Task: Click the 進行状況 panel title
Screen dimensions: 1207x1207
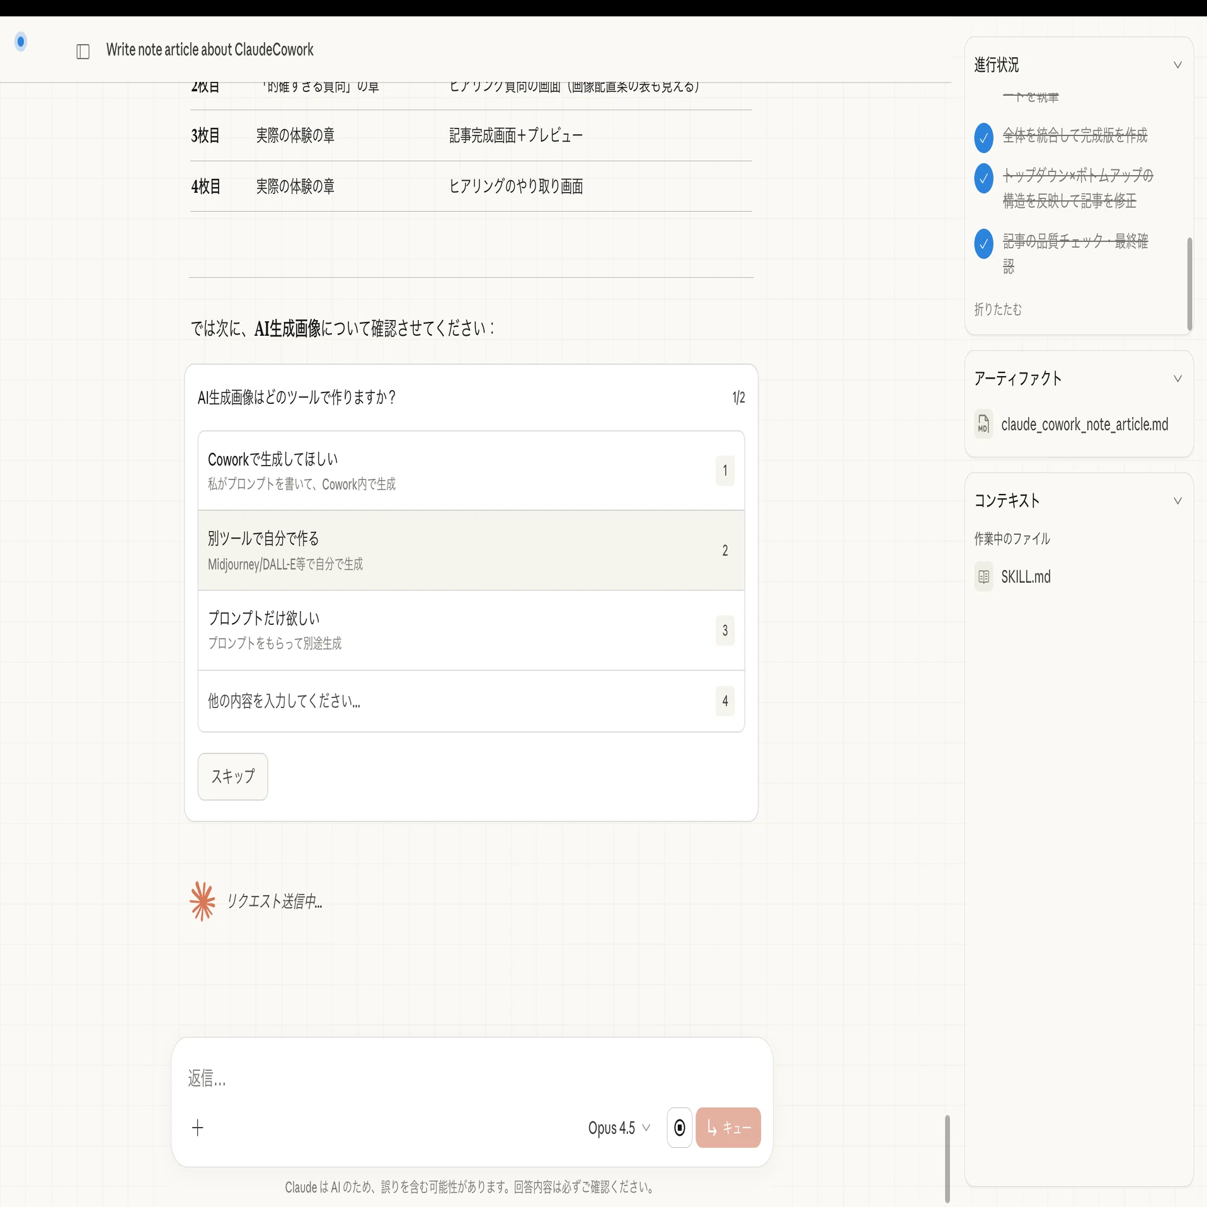Action: click(996, 64)
